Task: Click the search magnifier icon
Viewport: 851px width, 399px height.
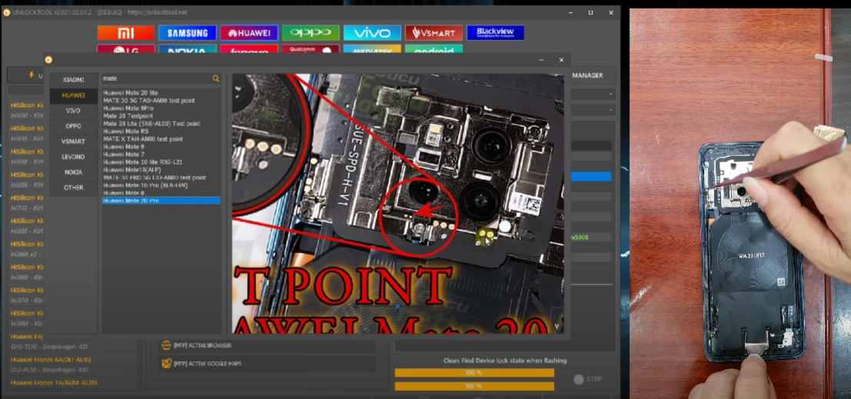Action: pyautogui.click(x=216, y=78)
